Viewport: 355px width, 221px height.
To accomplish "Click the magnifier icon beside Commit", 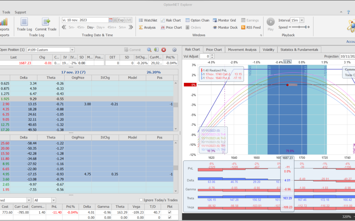I will click(149, 50).
